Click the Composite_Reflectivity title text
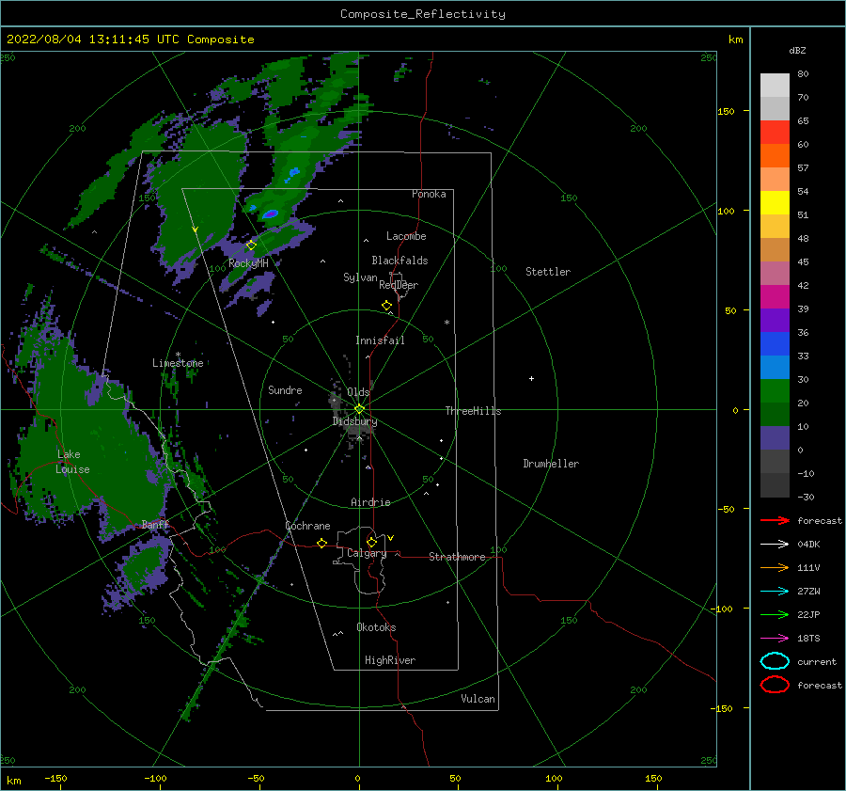846x791 pixels. click(422, 14)
